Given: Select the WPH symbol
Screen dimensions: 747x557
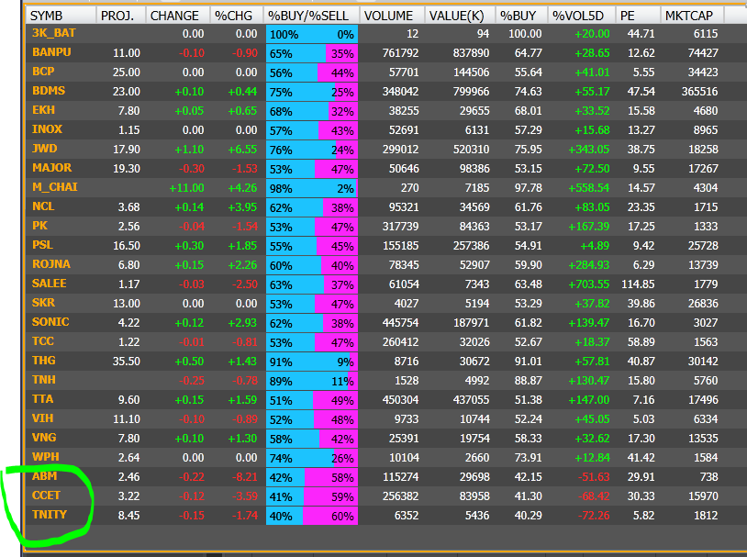Looking at the screenshot, I should pos(45,456).
